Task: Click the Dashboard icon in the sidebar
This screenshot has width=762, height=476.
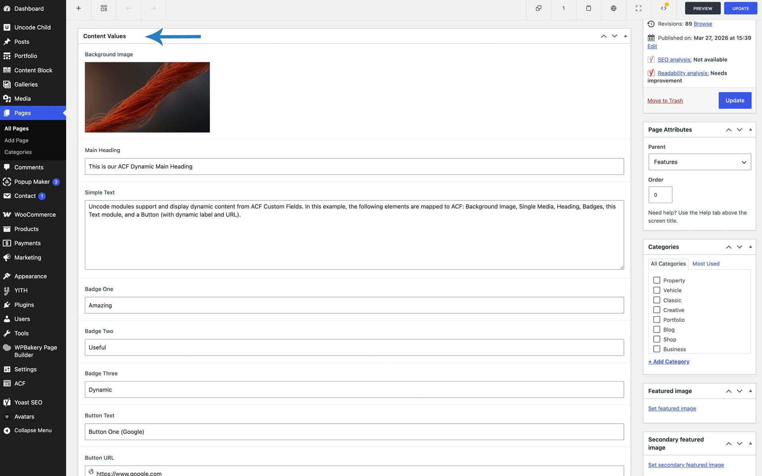Action: 7,8
